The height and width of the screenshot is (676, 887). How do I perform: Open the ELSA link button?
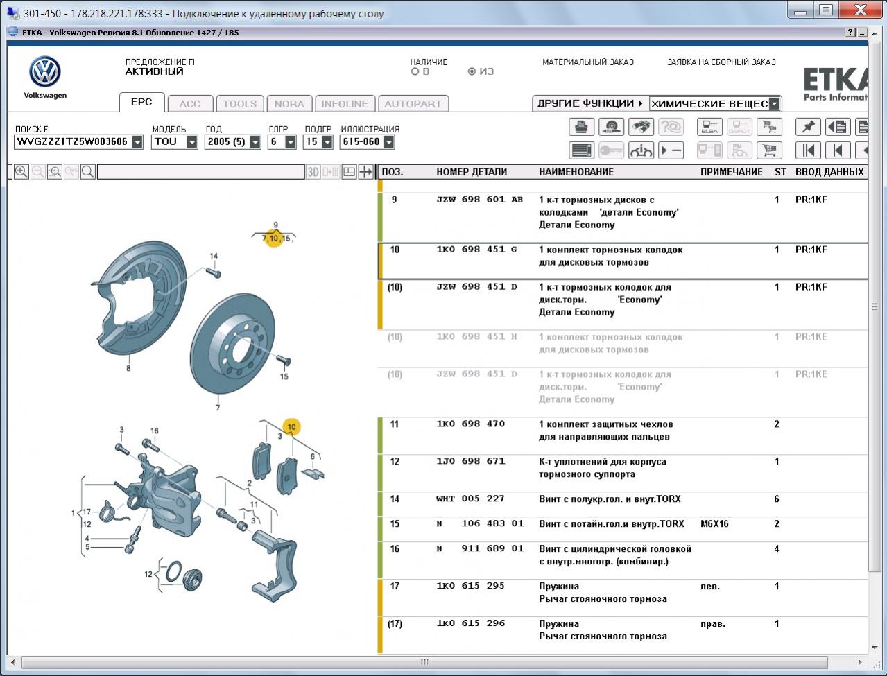pyautogui.click(x=709, y=127)
